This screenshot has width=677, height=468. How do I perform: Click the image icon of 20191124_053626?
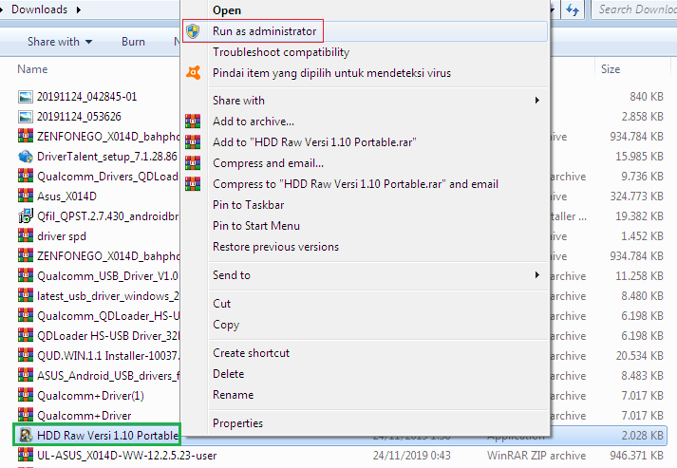click(x=26, y=117)
